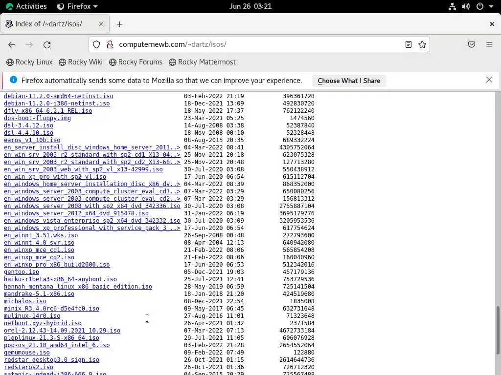
Task: Open mulinux-14r0.iso link
Action: pos(32,316)
